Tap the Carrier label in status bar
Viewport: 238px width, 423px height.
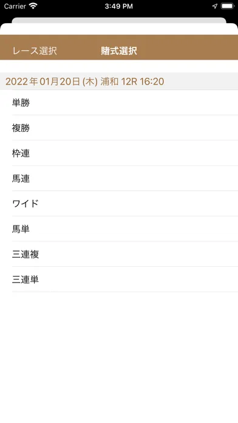pos(15,6)
